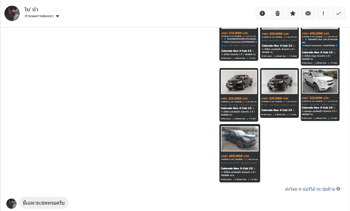Click the dropdown arrow next to กำหนดการสนทนา

coord(57,16)
